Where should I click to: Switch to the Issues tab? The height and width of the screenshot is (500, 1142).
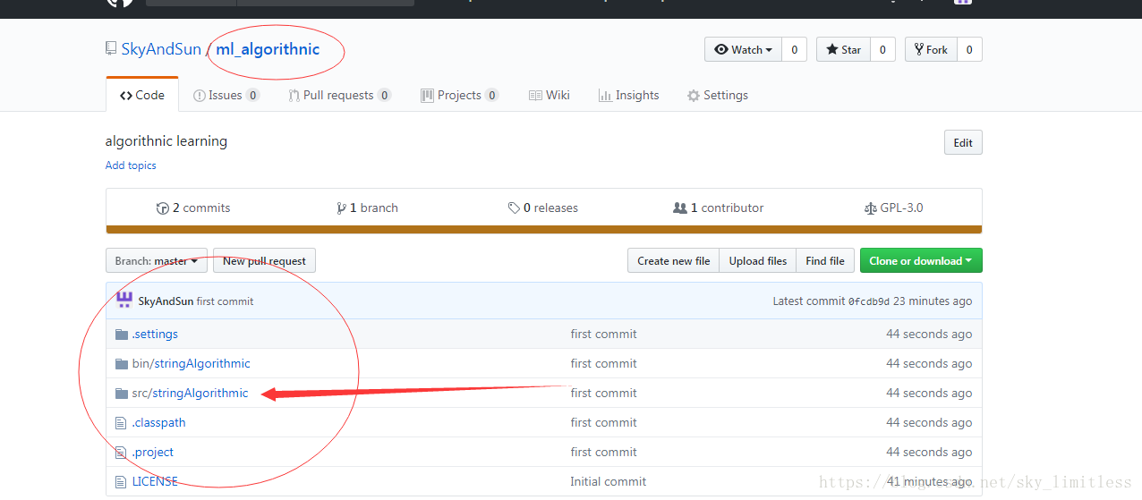click(226, 95)
